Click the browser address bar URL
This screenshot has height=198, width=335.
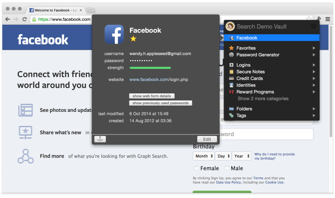[64, 19]
